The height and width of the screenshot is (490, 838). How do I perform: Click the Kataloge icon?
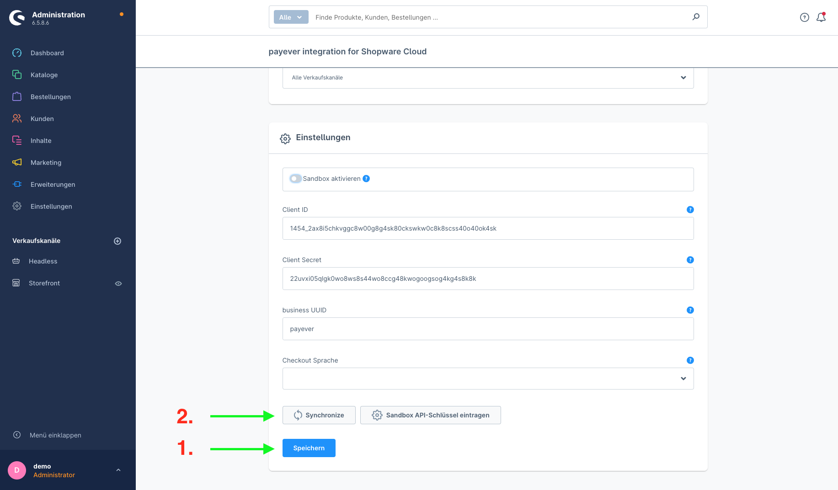coord(17,74)
